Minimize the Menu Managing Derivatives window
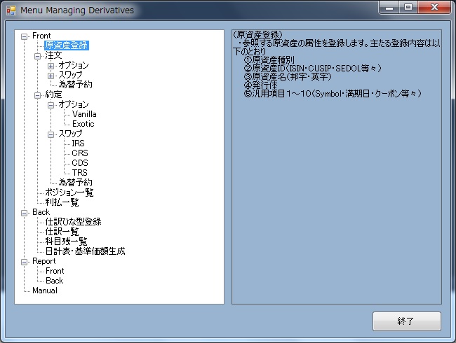Screen dimensions: 456x343 pyautogui.click(x=389, y=7)
